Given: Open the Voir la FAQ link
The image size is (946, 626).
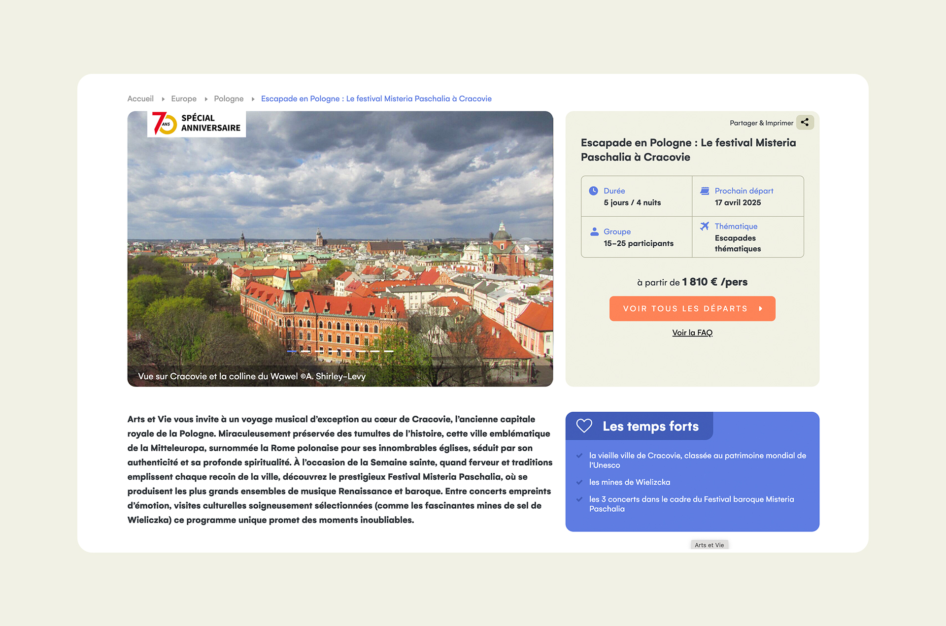Looking at the screenshot, I should coord(692,332).
